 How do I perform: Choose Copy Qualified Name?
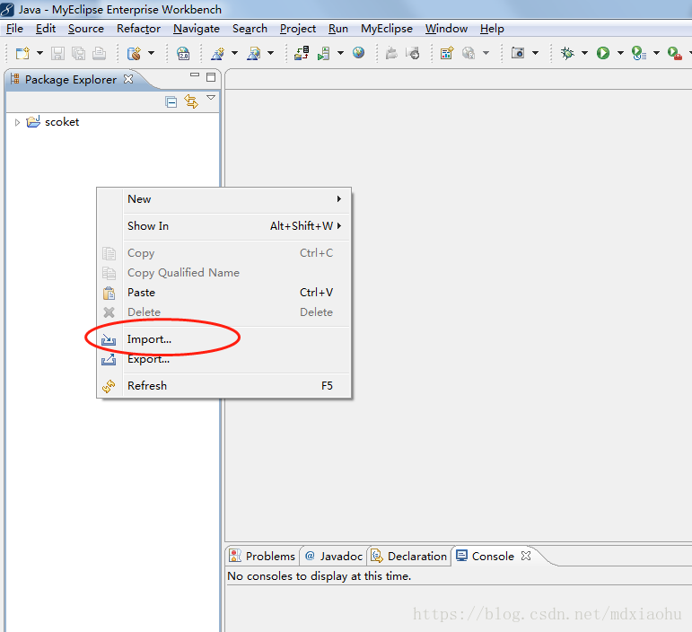pyautogui.click(x=224, y=273)
